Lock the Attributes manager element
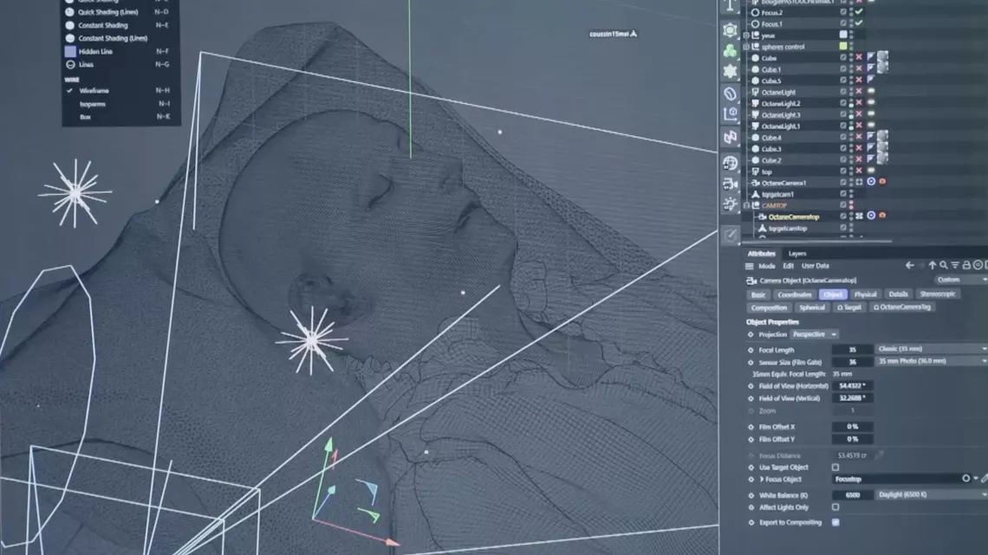The height and width of the screenshot is (555, 988). (x=966, y=266)
